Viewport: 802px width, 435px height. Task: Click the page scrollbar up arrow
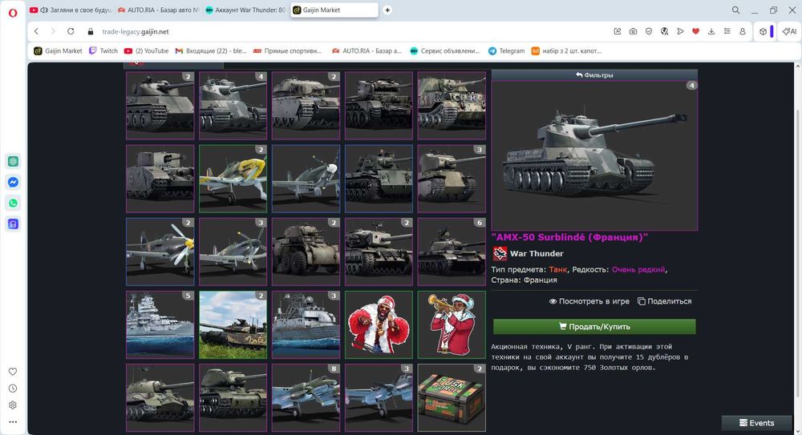click(x=798, y=66)
